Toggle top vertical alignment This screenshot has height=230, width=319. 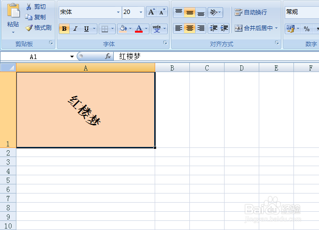point(179,12)
